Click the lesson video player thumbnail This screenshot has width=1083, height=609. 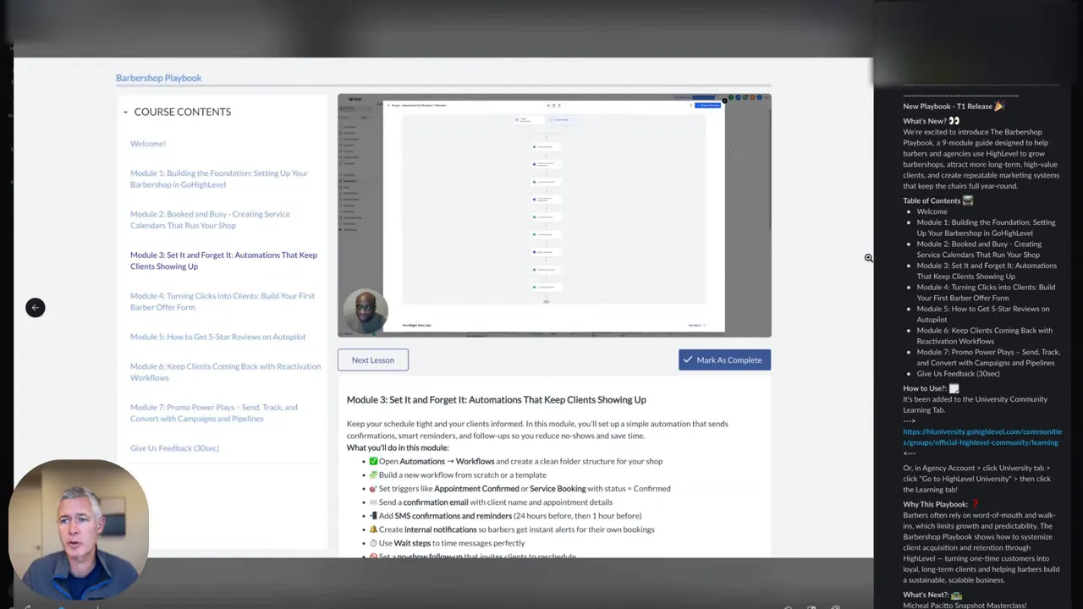coord(554,216)
